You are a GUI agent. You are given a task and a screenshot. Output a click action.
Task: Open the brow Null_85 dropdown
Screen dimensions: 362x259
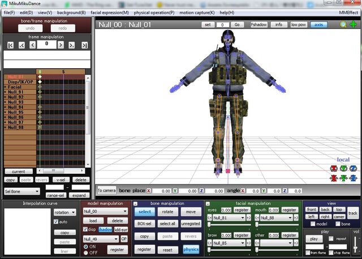pos(229,243)
